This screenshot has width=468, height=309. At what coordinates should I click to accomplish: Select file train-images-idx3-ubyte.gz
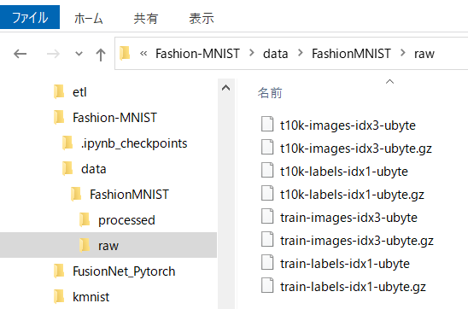357,241
